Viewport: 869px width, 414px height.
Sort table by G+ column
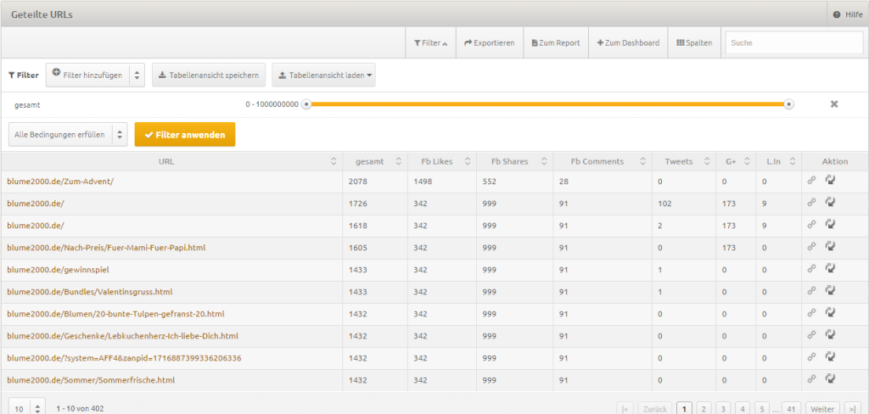click(736, 161)
